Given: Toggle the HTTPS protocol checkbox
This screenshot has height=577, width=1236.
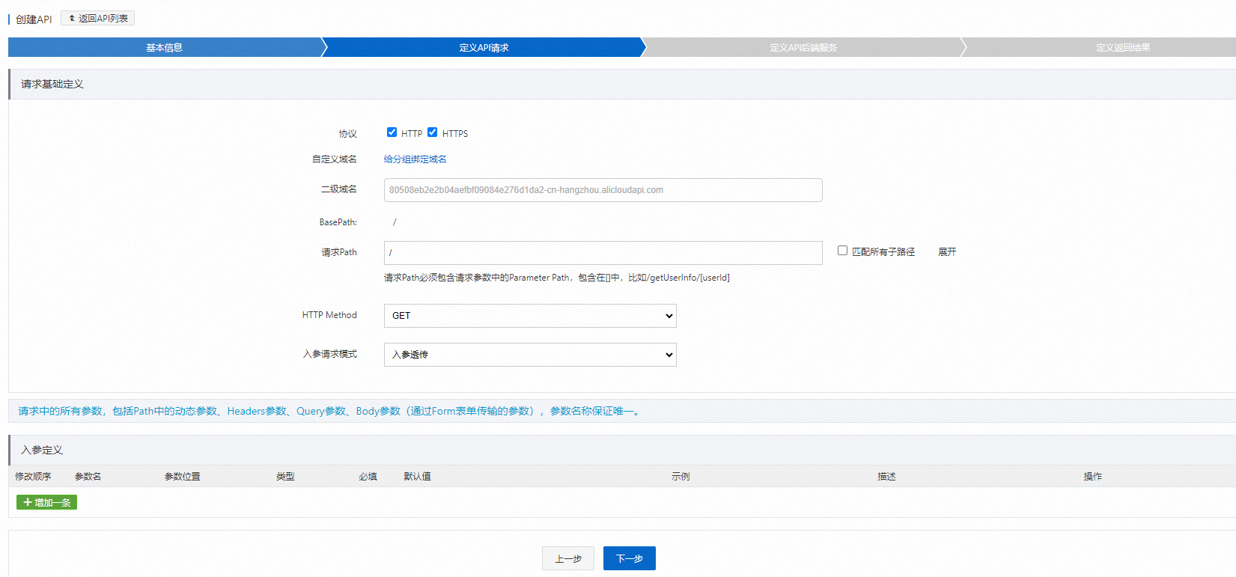Looking at the screenshot, I should 432,132.
